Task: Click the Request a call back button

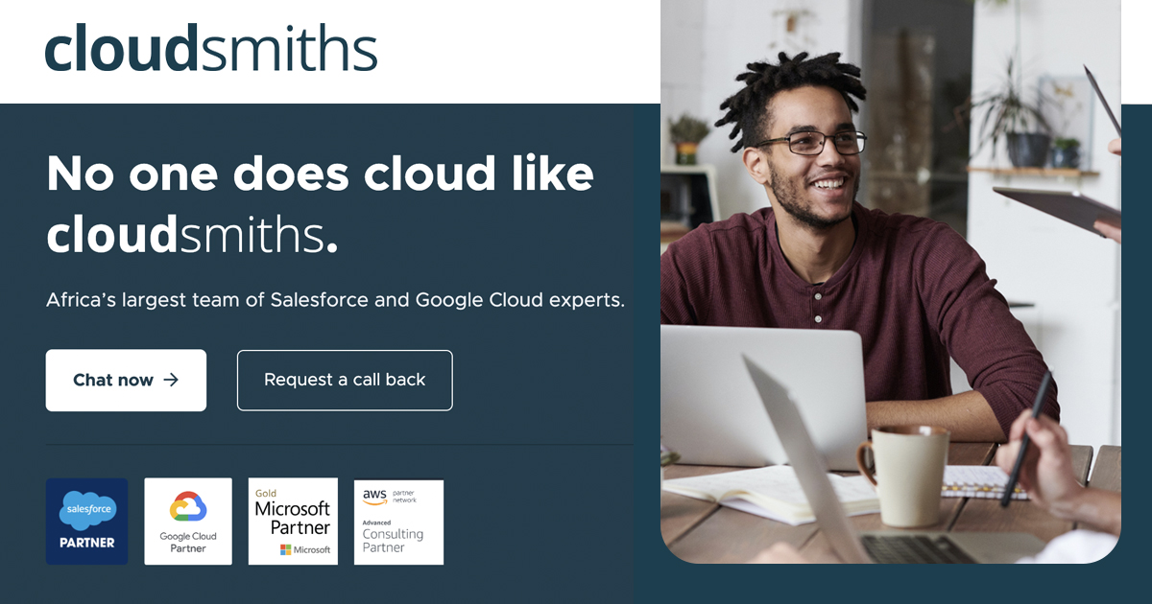Action: tap(345, 381)
